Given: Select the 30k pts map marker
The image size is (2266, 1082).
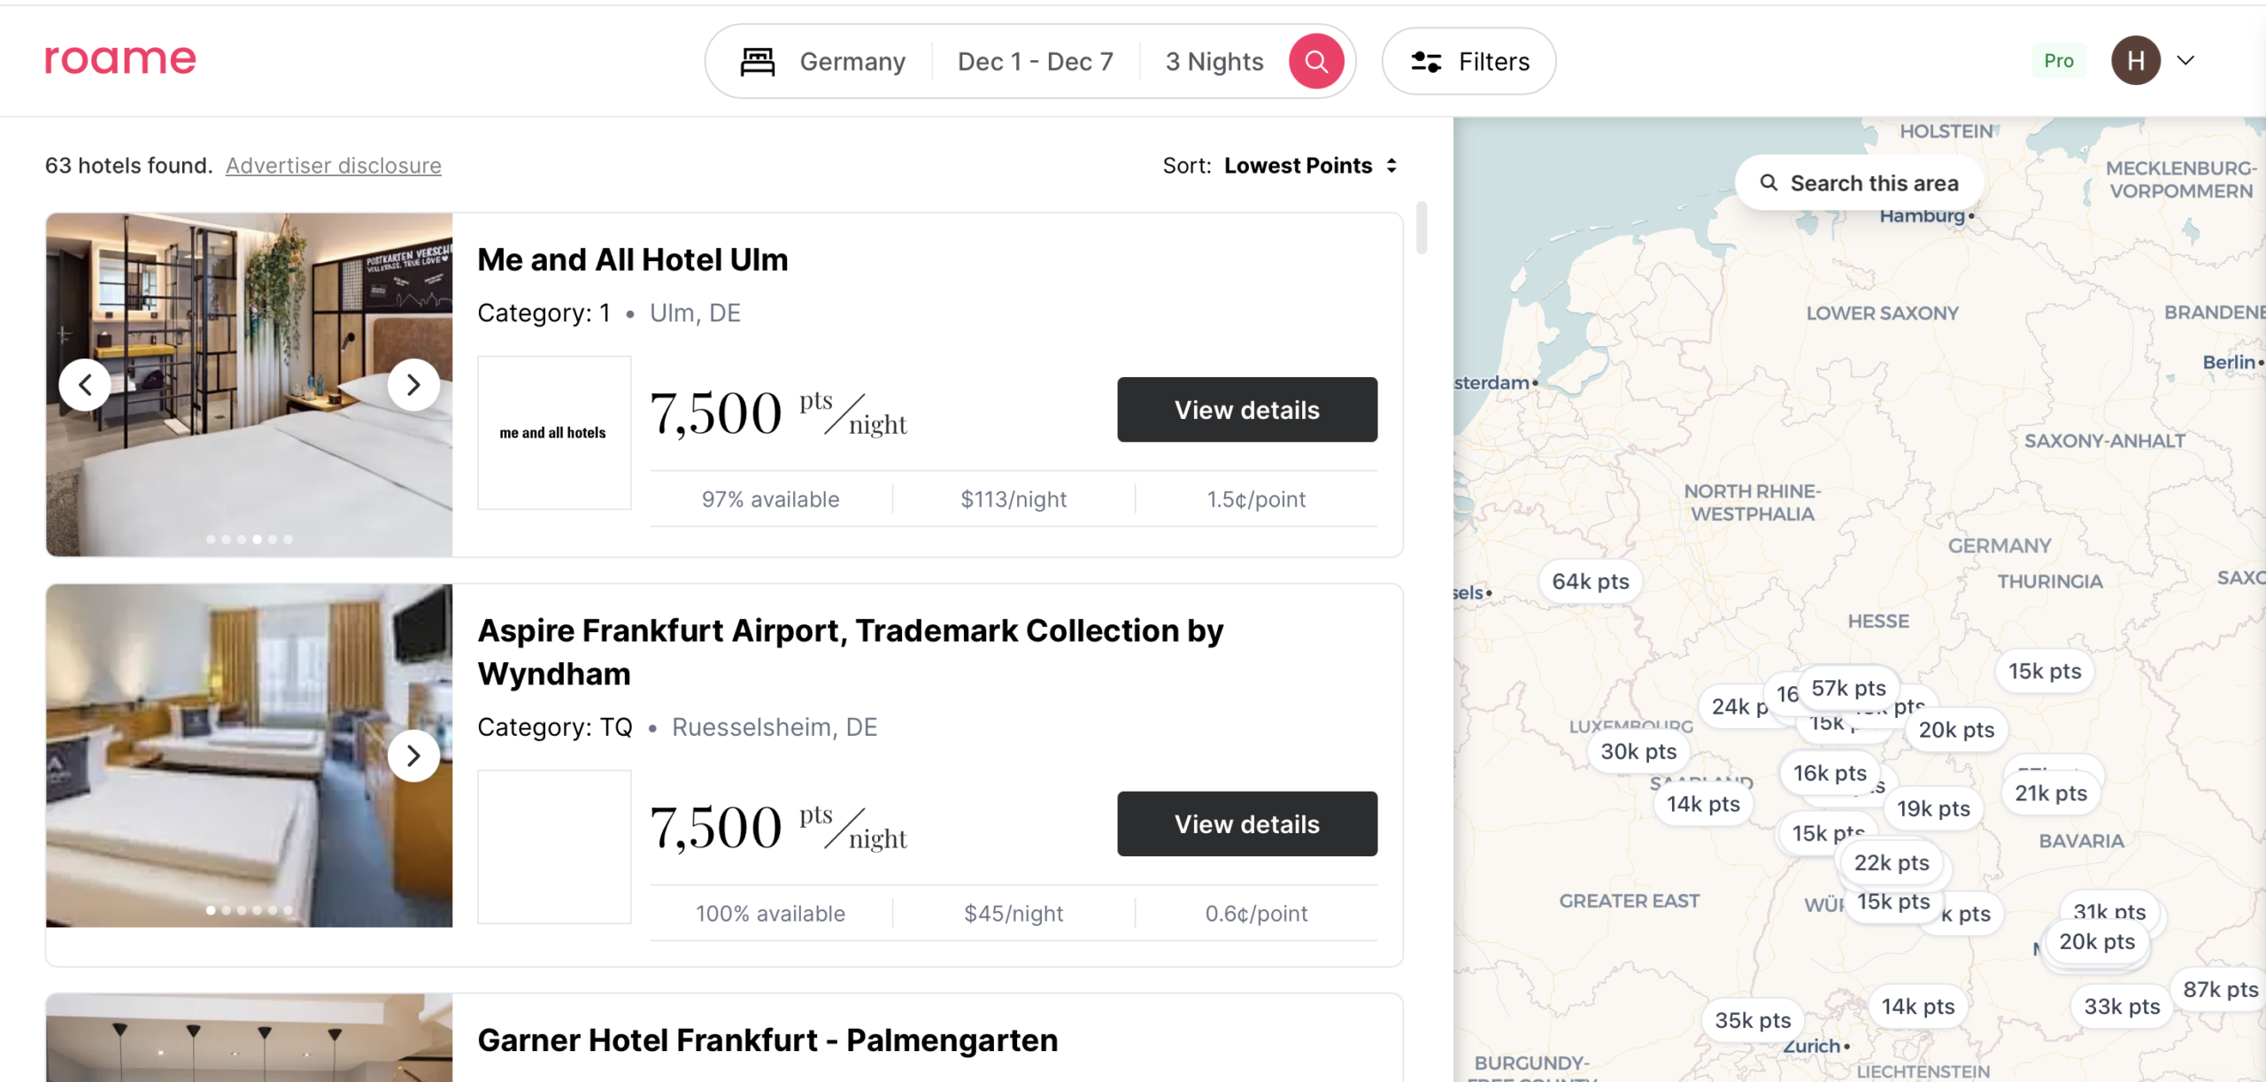Looking at the screenshot, I should (x=1638, y=752).
